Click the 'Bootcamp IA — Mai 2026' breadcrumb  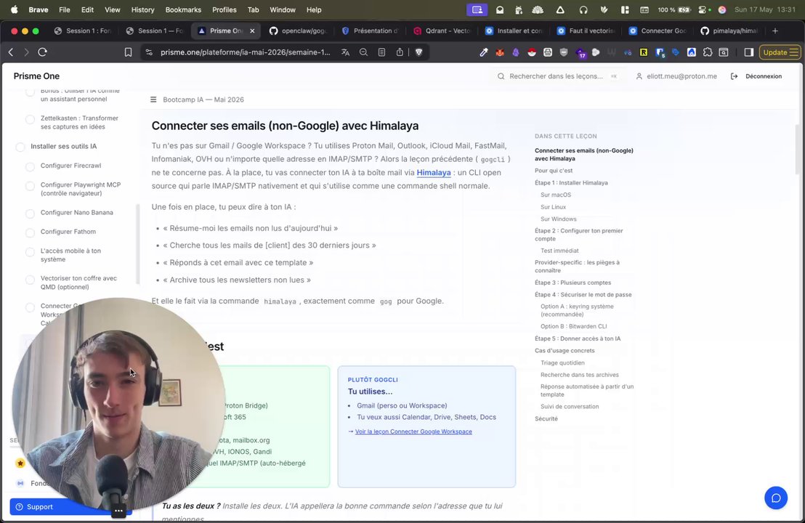click(x=203, y=100)
